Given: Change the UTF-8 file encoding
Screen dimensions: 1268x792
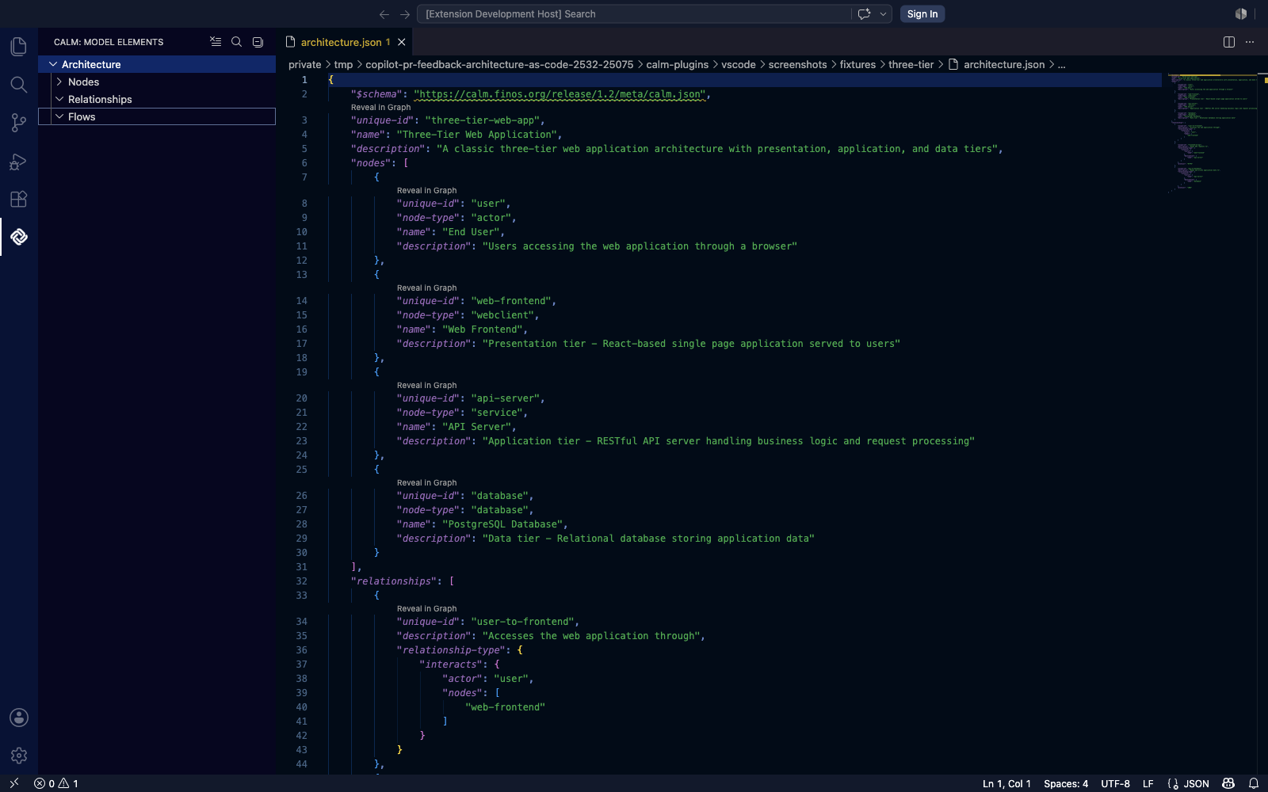Looking at the screenshot, I should (x=1115, y=783).
